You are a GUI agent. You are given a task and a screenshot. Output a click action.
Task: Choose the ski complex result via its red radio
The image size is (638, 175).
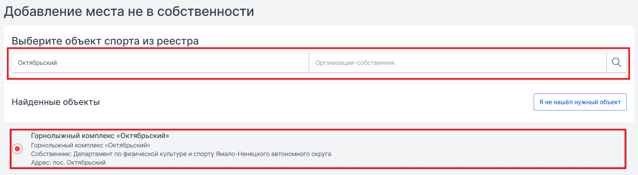[17, 149]
